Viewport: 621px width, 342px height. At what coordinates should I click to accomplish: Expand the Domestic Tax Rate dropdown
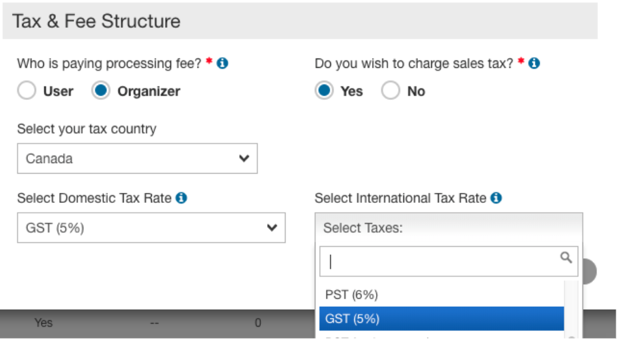click(x=151, y=228)
